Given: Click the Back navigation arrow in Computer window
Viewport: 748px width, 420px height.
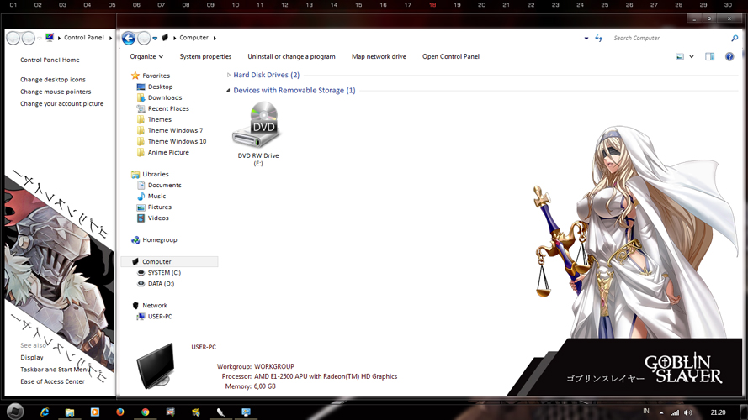Looking at the screenshot, I should point(129,38).
